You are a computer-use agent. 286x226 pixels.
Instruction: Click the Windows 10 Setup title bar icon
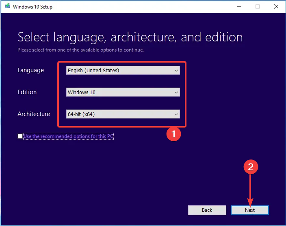pyautogui.click(x=8, y=6)
